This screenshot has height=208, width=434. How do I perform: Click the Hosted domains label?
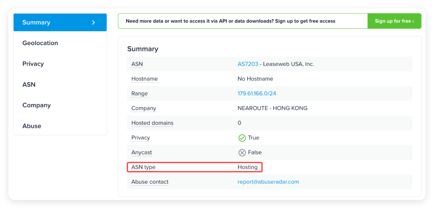click(x=152, y=123)
